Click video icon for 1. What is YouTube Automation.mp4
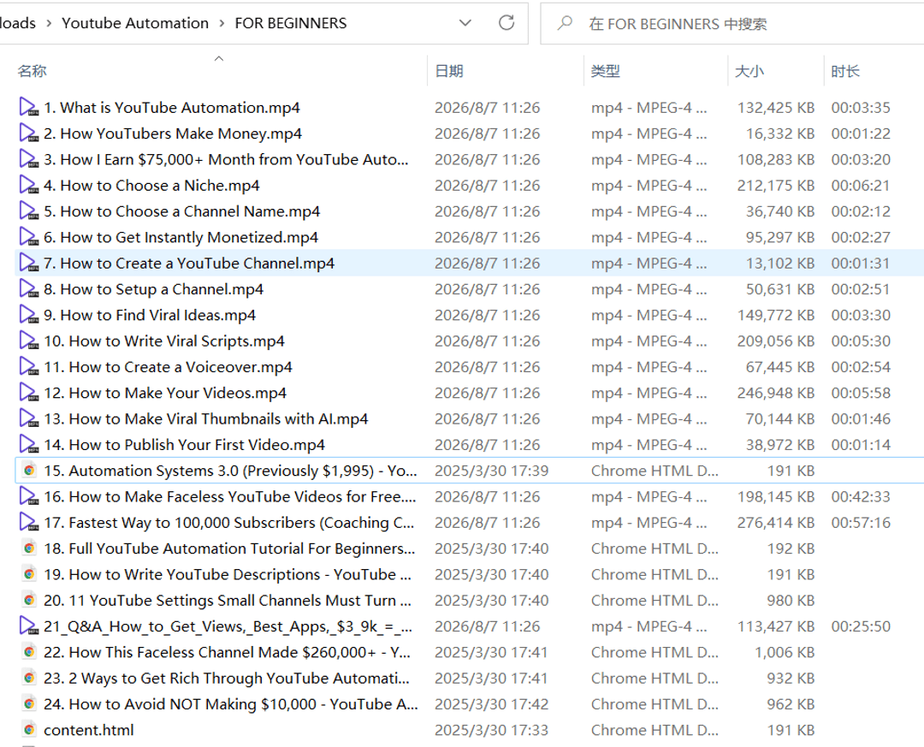Viewport: 924px width, 747px height. pos(28,107)
